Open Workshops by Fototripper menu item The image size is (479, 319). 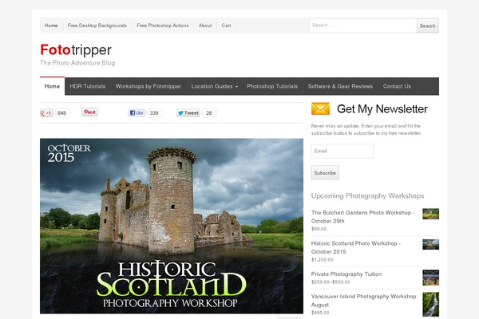point(148,86)
